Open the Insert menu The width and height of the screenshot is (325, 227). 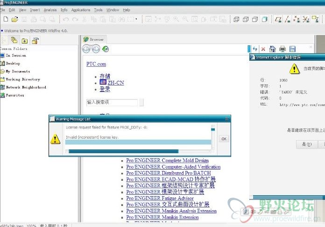35,10
